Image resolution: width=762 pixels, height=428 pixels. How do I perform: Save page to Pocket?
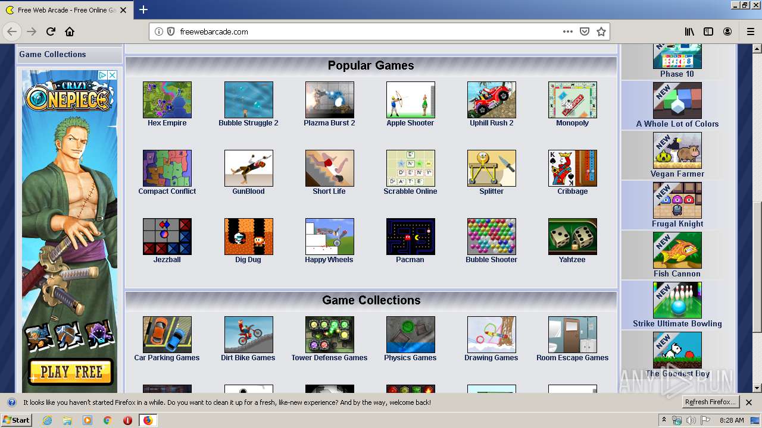pos(585,32)
